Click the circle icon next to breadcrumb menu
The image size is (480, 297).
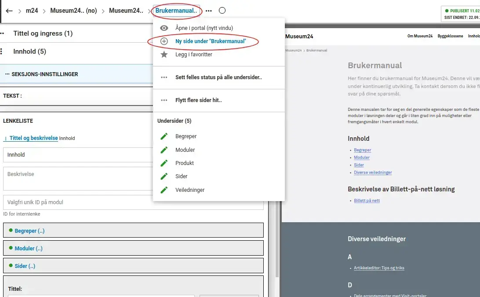(x=222, y=11)
